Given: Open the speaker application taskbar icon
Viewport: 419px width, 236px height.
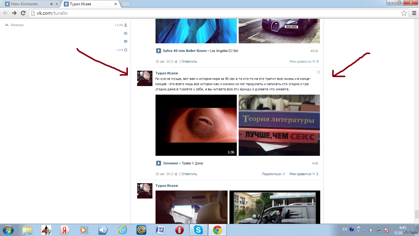Looking at the screenshot, I should [103, 230].
